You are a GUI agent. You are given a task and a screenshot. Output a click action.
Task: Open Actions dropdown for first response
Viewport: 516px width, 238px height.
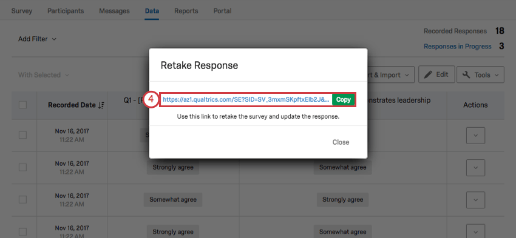[475, 135]
